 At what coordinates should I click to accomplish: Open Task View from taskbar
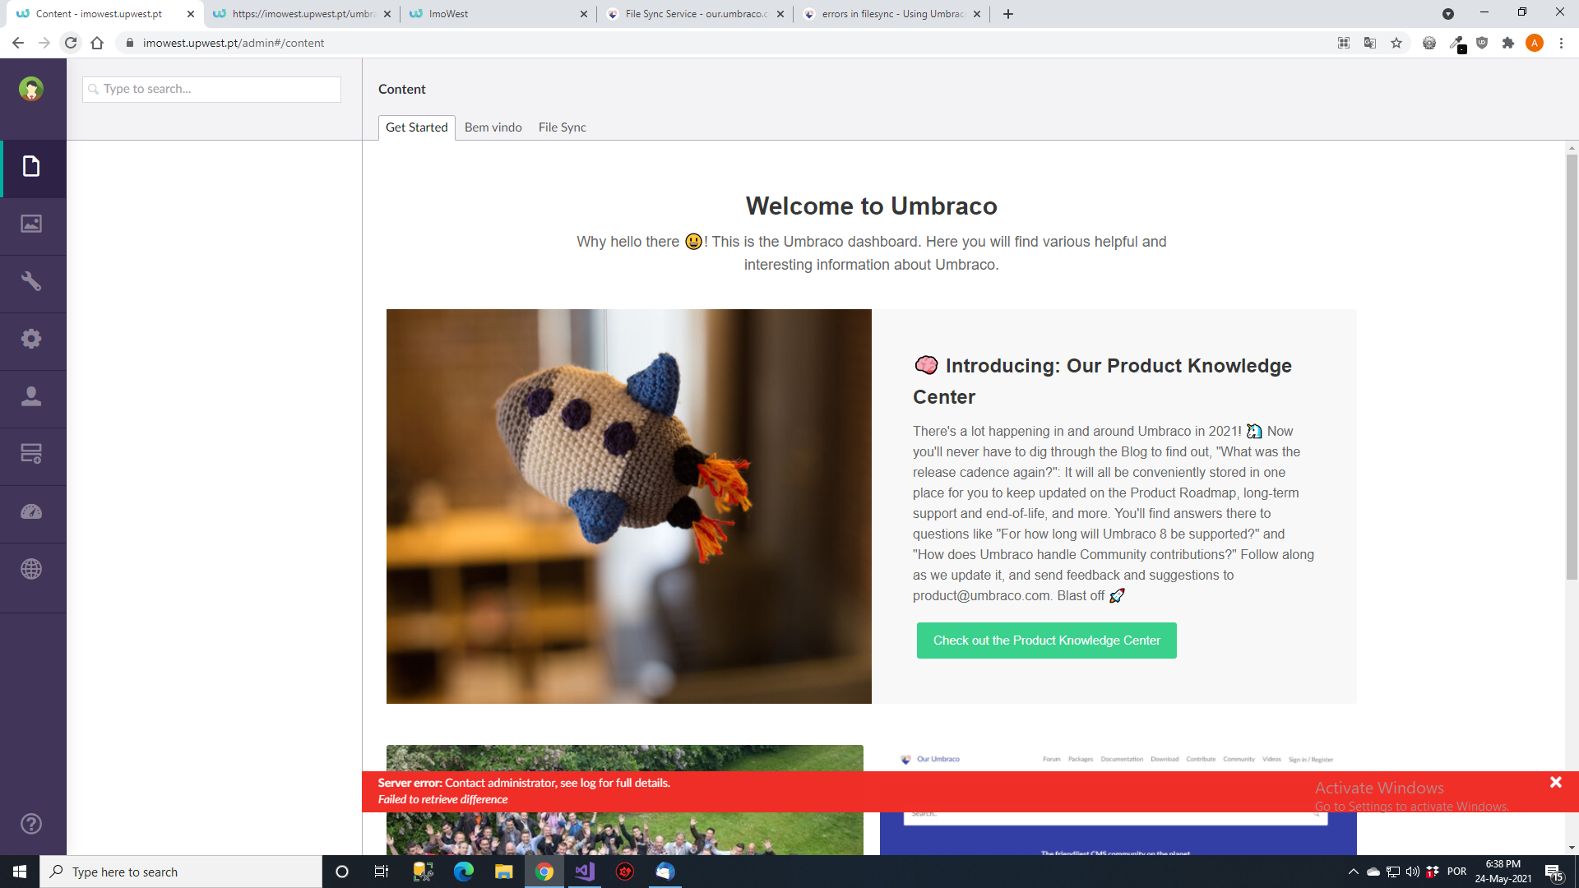[x=382, y=872]
